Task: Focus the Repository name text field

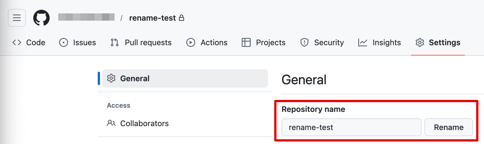Action: coord(351,127)
